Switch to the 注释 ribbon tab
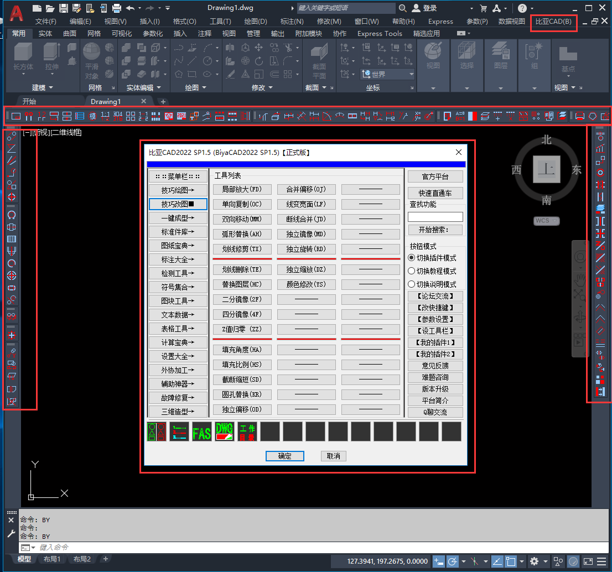 205,34
